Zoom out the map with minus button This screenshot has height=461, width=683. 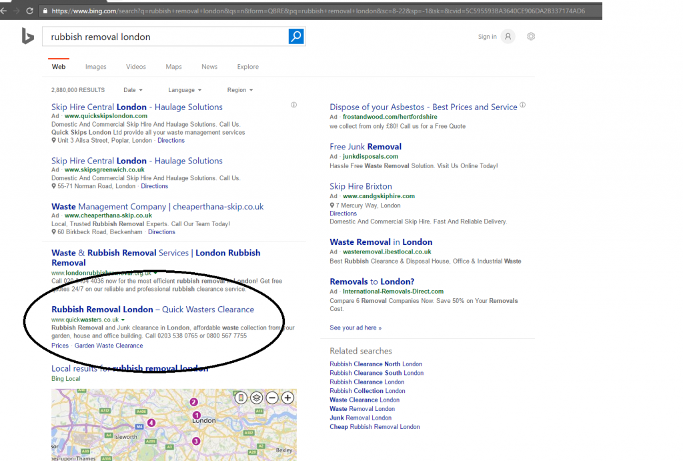[x=272, y=398]
